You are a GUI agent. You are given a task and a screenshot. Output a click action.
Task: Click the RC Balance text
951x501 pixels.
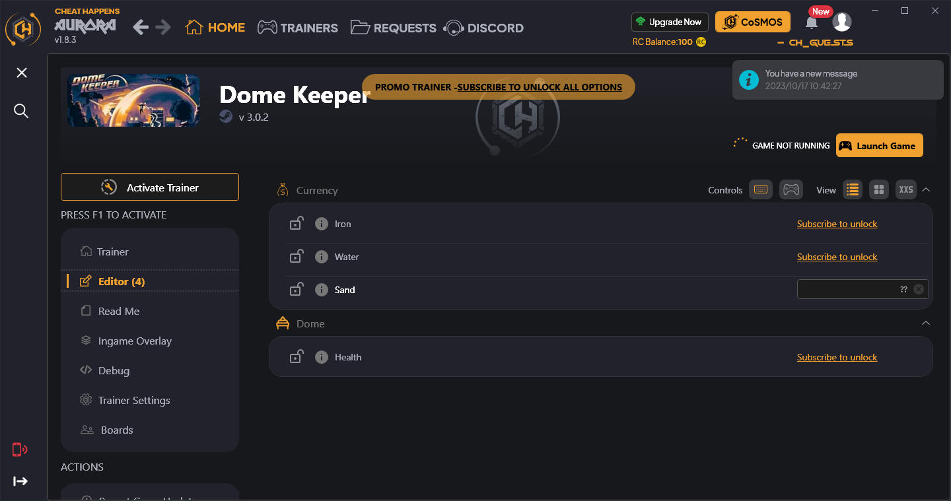[x=662, y=42]
